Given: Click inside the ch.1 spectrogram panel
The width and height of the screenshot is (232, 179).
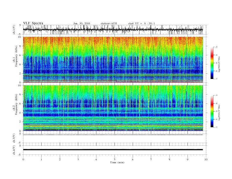Looking at the screenshot, I should pos(113,60).
